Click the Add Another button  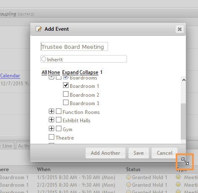click(x=106, y=153)
